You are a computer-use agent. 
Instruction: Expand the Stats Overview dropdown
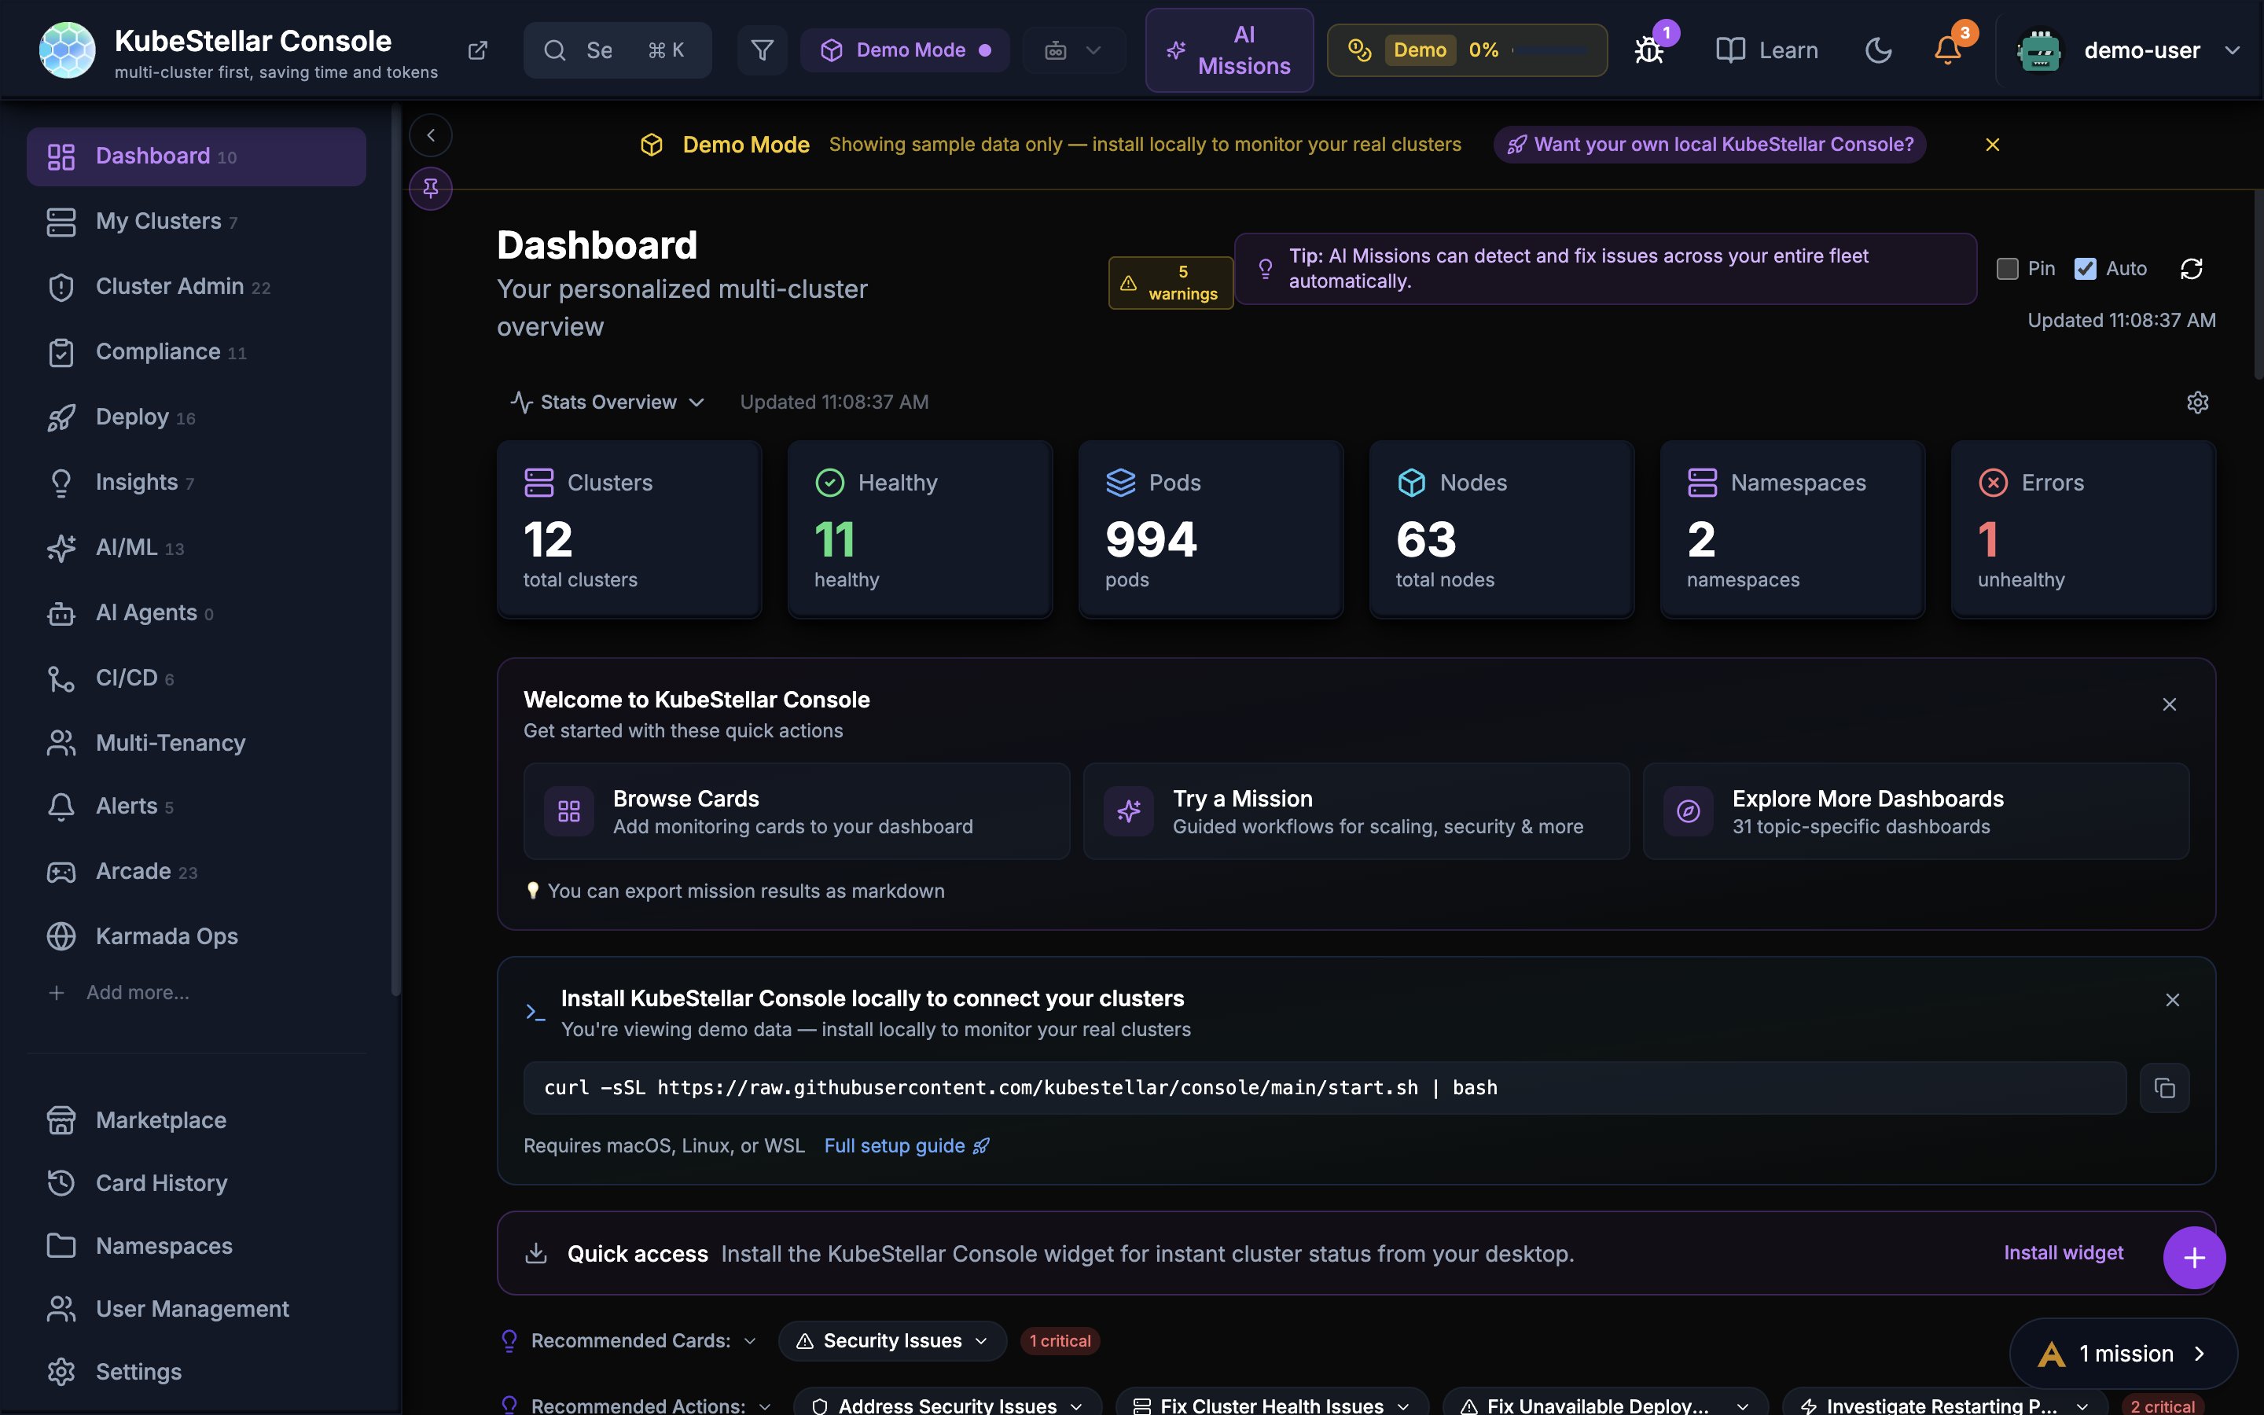tap(608, 402)
